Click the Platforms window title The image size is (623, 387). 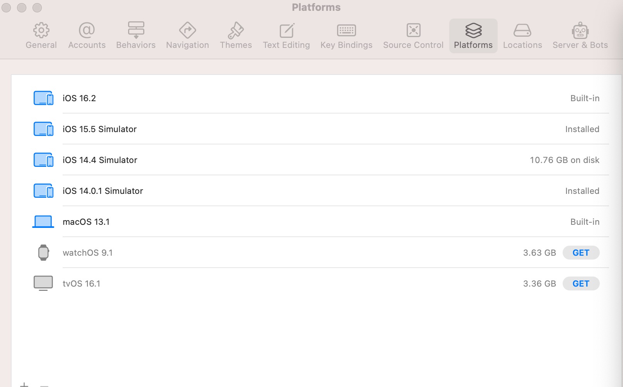pyautogui.click(x=316, y=7)
